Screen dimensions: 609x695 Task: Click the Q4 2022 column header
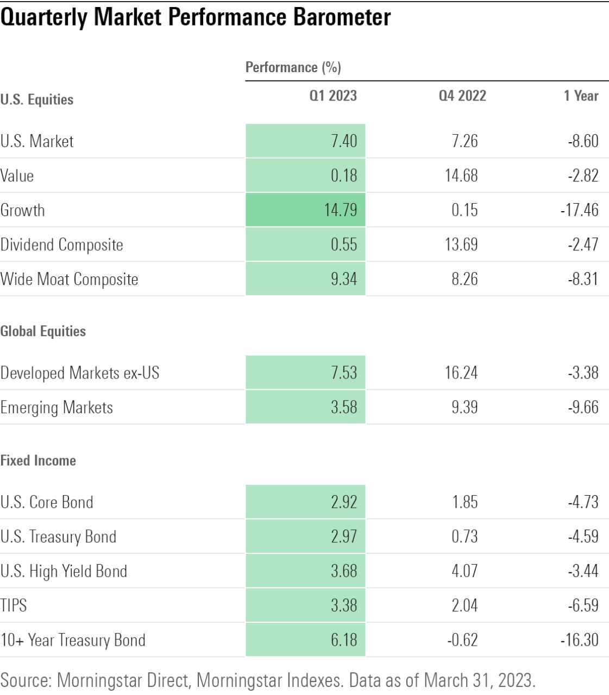(462, 96)
